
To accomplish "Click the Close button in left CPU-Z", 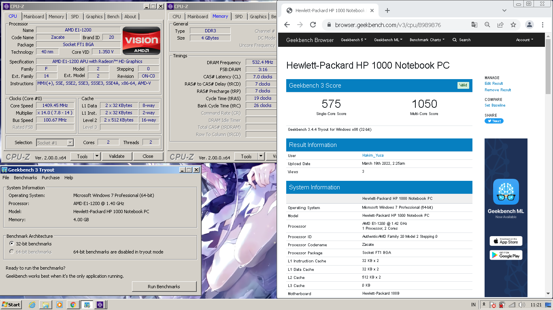I will coord(148,156).
